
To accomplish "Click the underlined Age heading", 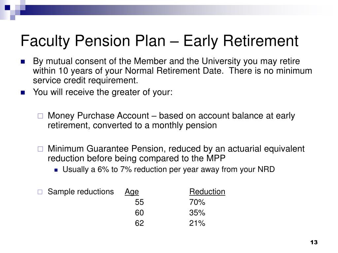I will pos(132,192).
